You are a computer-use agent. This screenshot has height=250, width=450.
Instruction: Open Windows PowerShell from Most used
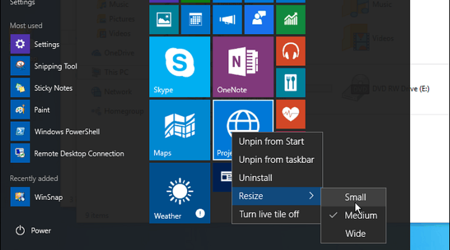pyautogui.click(x=67, y=132)
